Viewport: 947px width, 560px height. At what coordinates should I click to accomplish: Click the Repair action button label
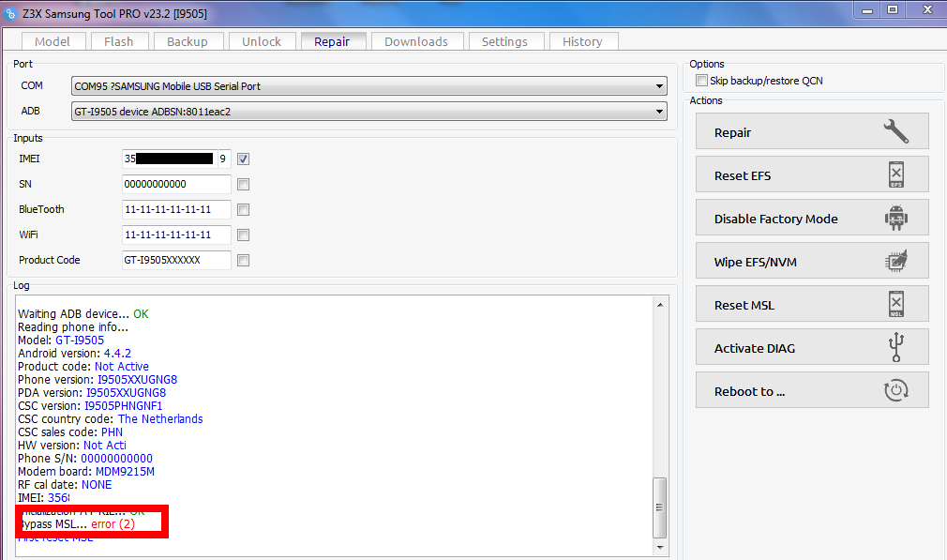pos(732,133)
